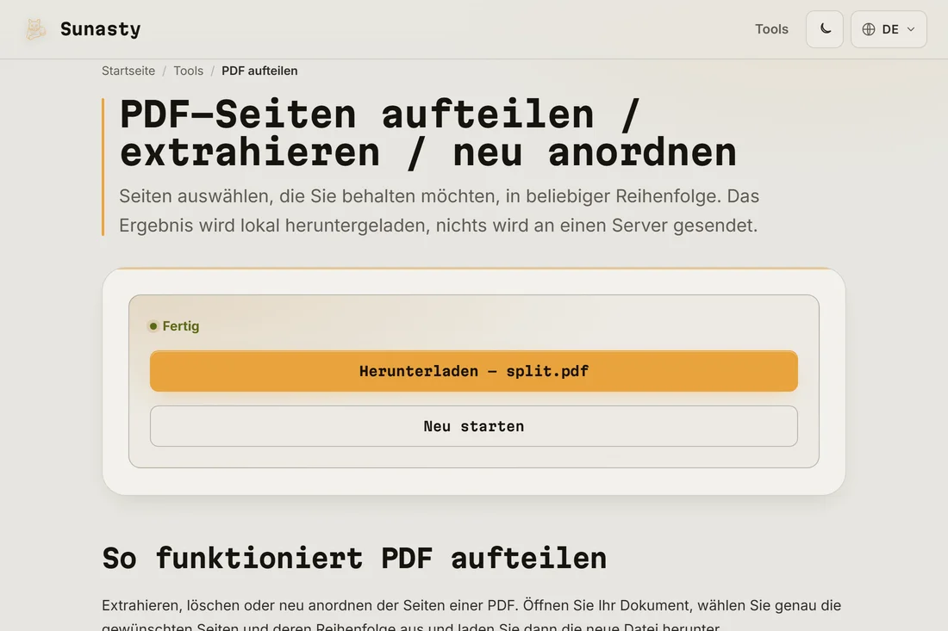Select PDF aufteilen breadcrumb item

pos(259,71)
